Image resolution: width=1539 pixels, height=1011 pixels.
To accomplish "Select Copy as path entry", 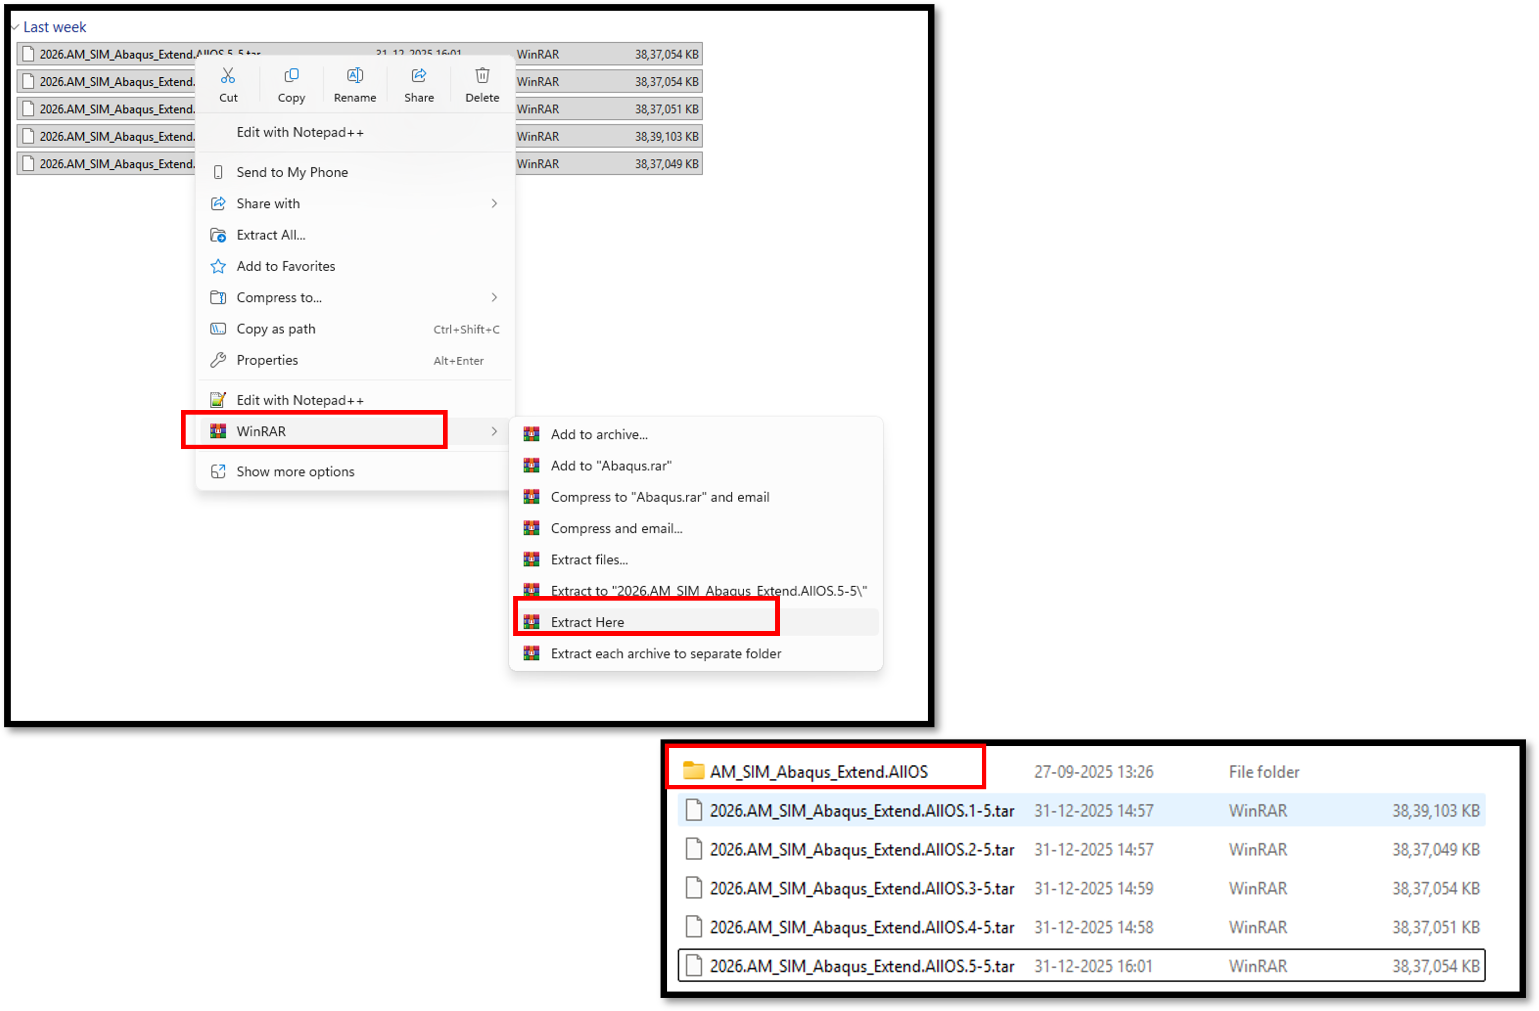I will [276, 329].
